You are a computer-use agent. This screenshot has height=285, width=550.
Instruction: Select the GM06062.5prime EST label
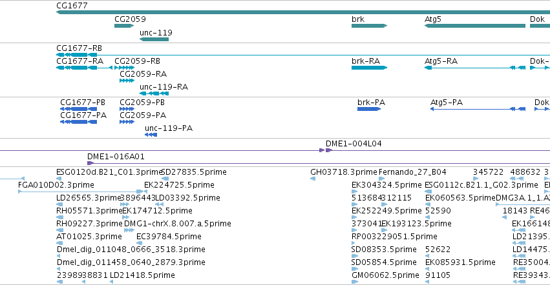click(x=385, y=275)
